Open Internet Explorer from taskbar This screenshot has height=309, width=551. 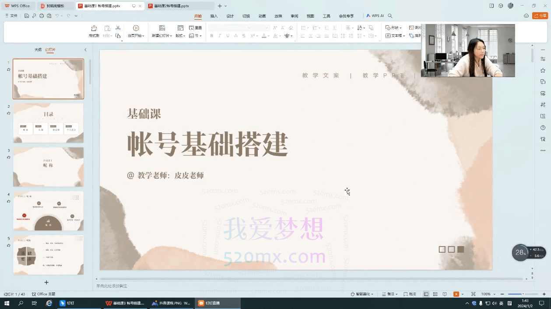(49, 303)
